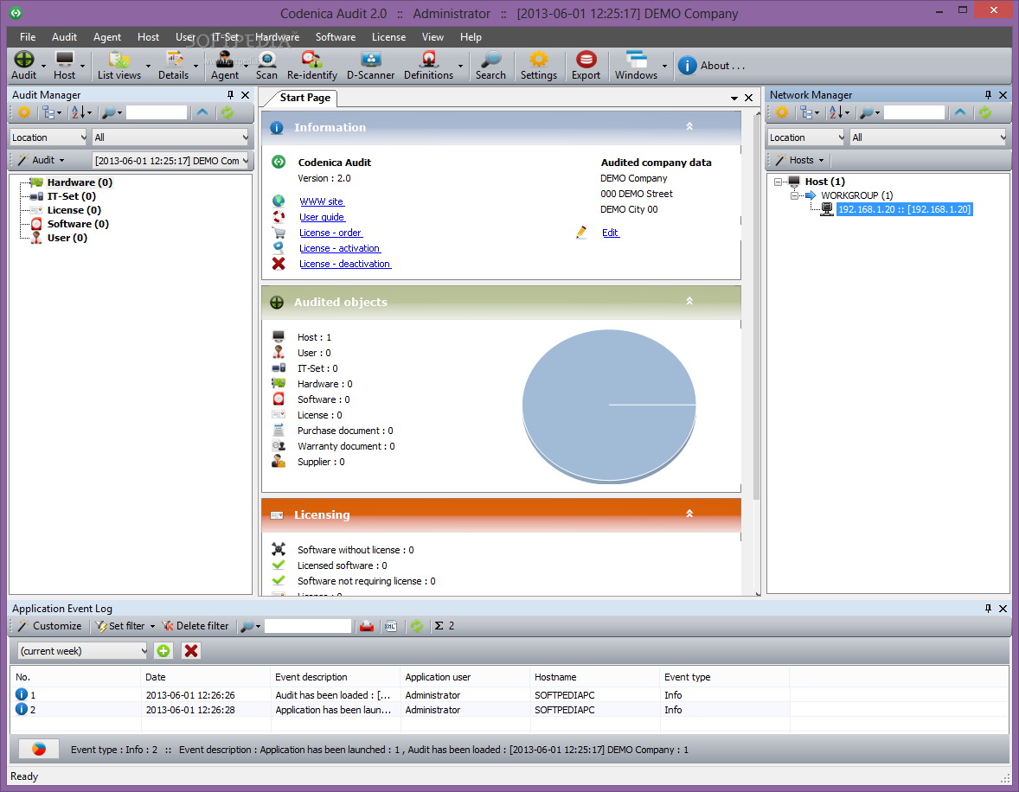Open the About info button

[712, 66]
